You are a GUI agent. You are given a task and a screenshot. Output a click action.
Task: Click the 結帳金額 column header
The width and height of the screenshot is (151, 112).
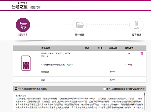coord(113,48)
